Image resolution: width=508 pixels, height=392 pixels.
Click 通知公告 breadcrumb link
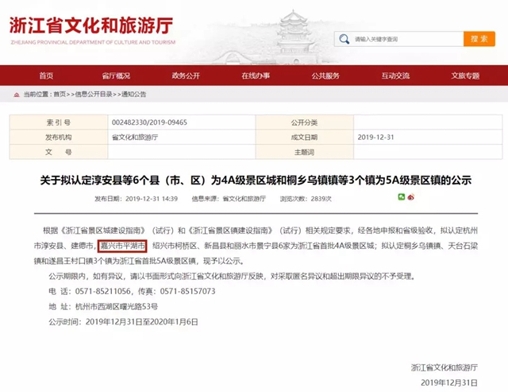(133, 94)
